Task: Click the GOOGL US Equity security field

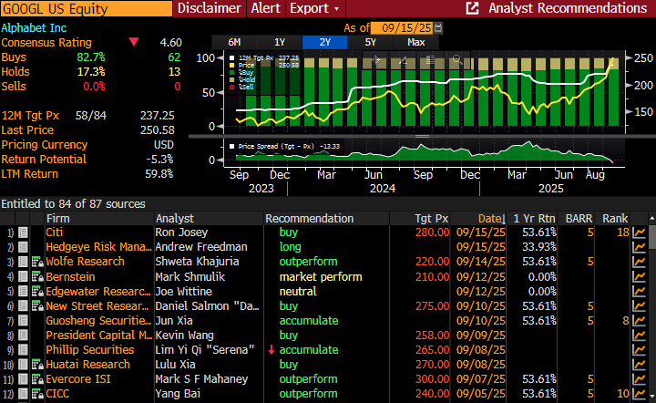Action: click(x=87, y=8)
